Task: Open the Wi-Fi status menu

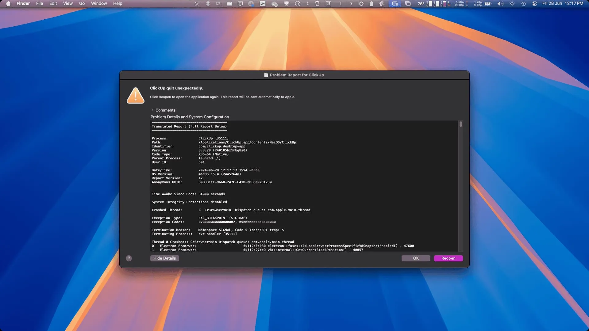Action: tap(512, 3)
